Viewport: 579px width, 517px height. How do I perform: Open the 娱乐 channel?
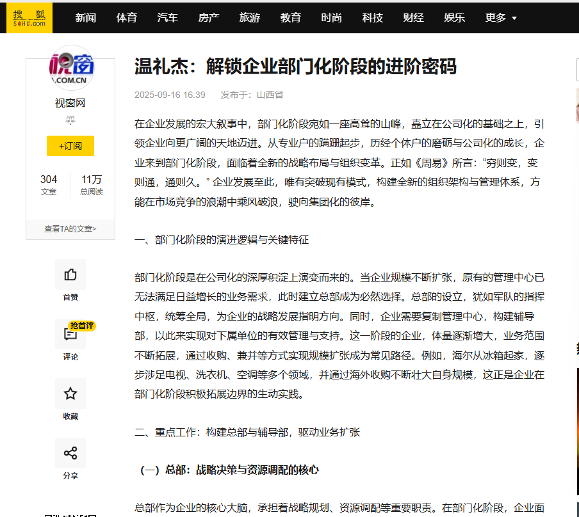coord(454,17)
